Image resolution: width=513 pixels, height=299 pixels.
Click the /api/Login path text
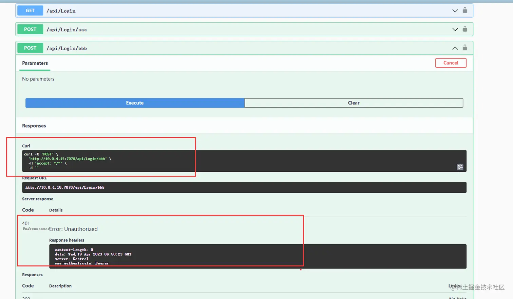coord(61,11)
